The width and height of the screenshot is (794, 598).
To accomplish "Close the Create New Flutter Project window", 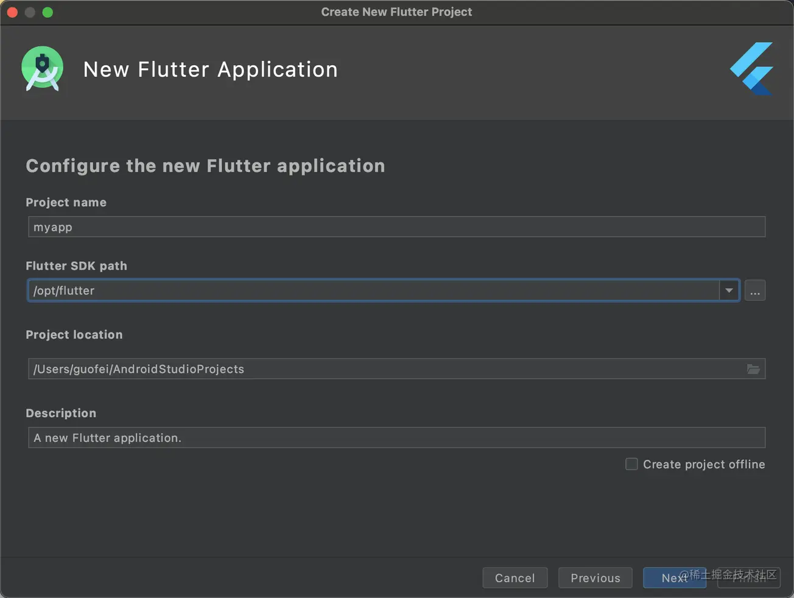I will pos(12,12).
